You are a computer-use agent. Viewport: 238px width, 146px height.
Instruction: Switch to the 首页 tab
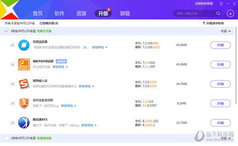point(38,14)
